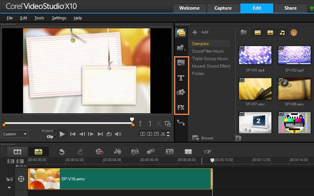Open the Media library panel icon
This screenshot has width=314, height=196.
[181, 33]
